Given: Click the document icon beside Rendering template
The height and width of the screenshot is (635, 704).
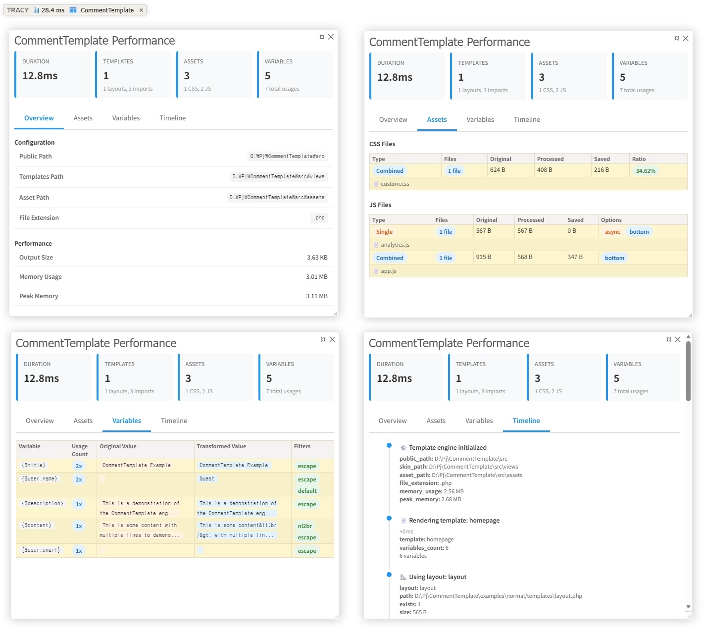Looking at the screenshot, I should pos(403,521).
